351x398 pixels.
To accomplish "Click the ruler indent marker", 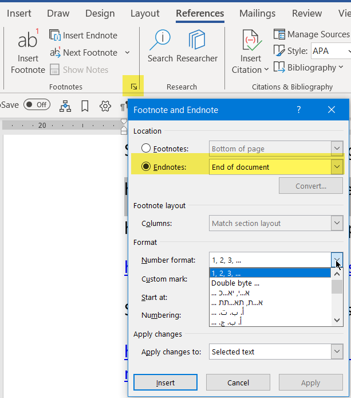I will click(124, 126).
